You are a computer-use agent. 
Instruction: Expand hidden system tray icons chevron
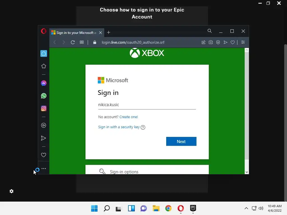246,208
